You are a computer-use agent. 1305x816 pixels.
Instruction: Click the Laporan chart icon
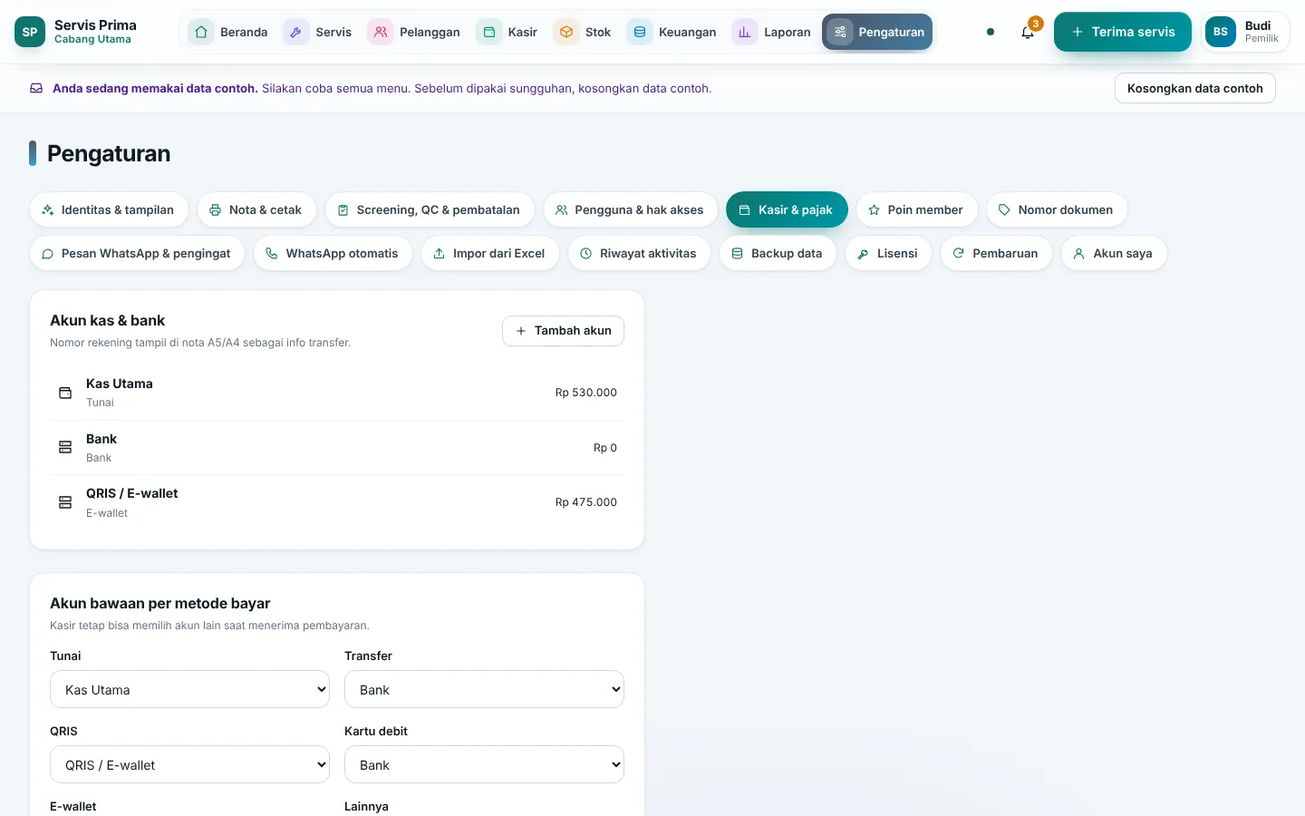(745, 32)
